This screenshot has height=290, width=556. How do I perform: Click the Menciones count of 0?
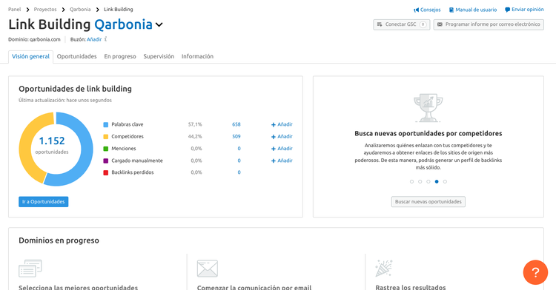point(239,149)
